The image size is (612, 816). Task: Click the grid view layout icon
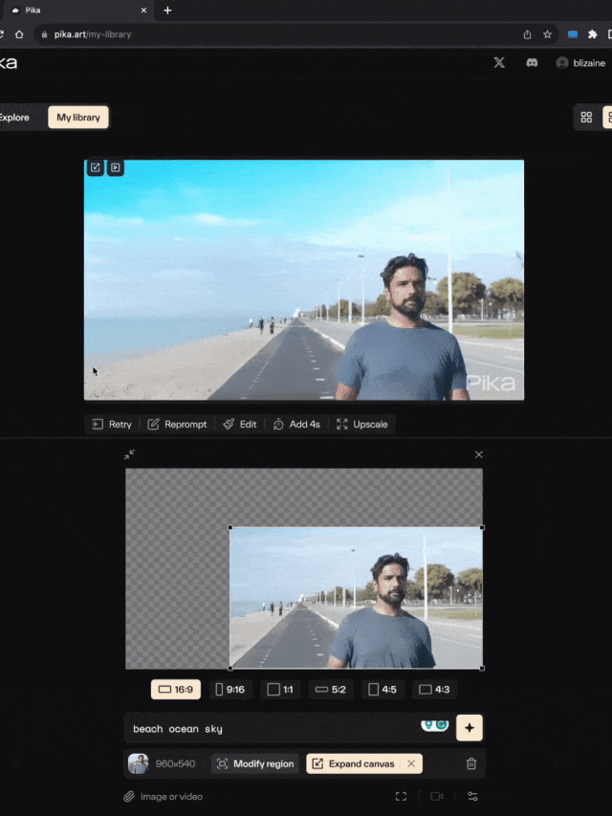coord(586,118)
